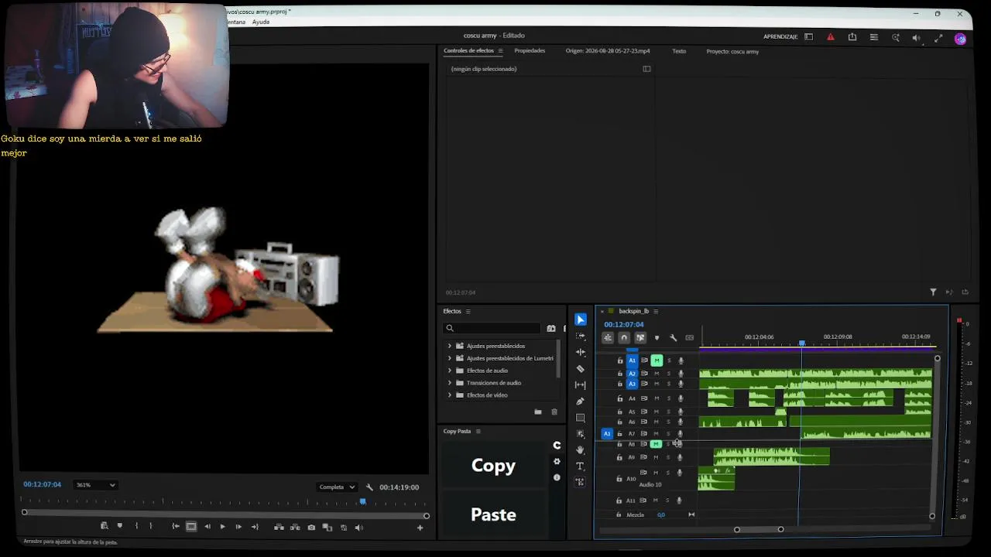Click the Paste button in Copy Pasta
Screen dimensions: 991x557
493,514
